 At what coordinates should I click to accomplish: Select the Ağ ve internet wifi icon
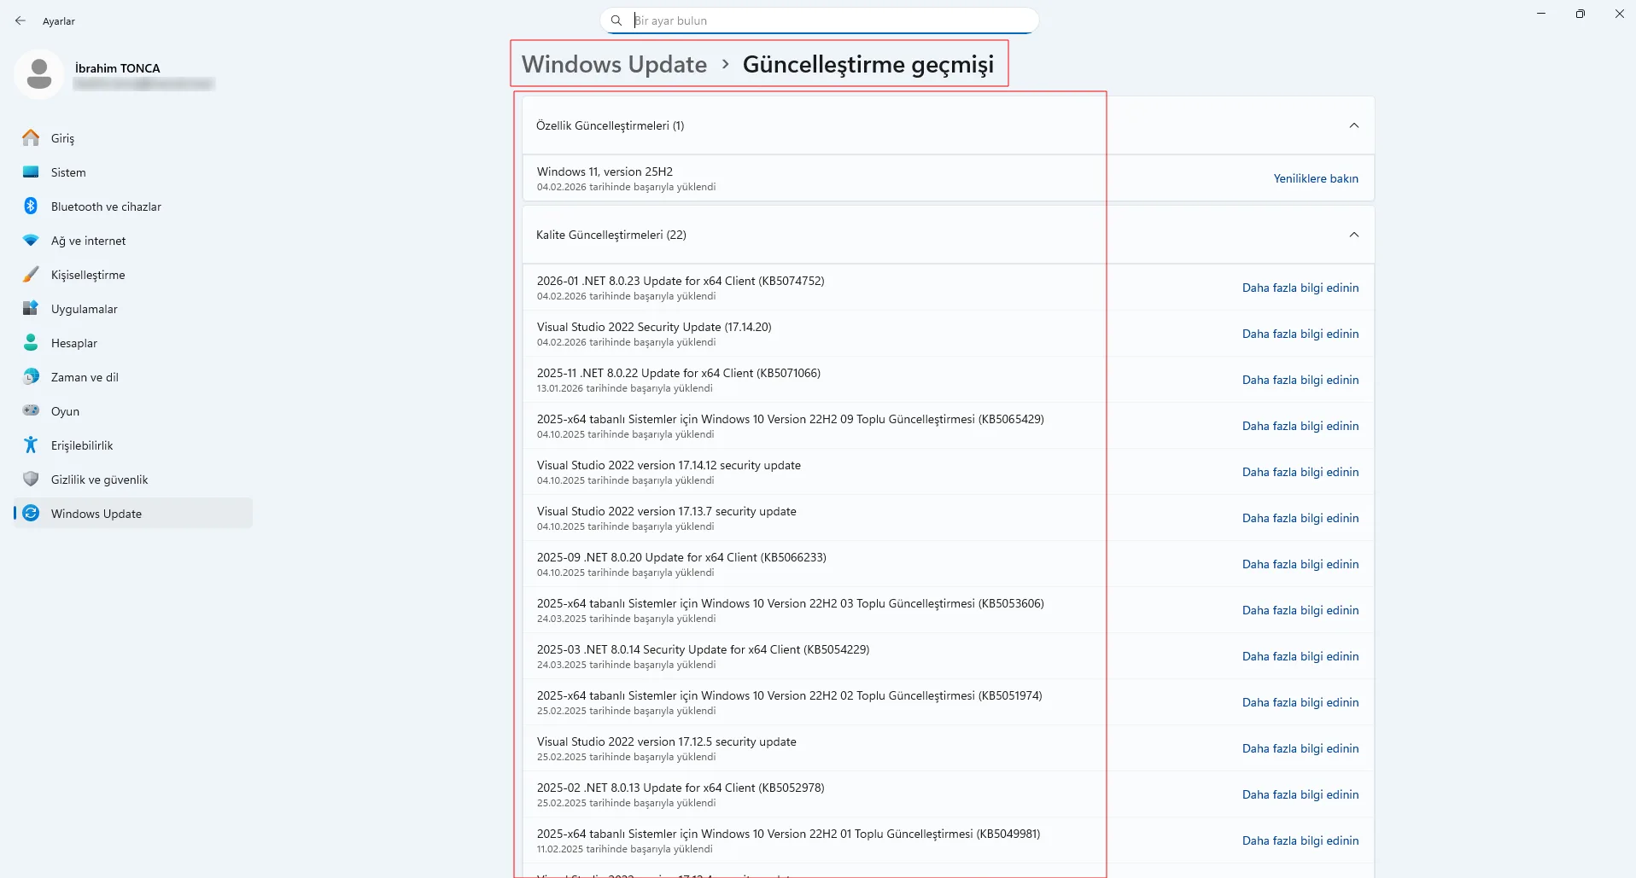31,241
